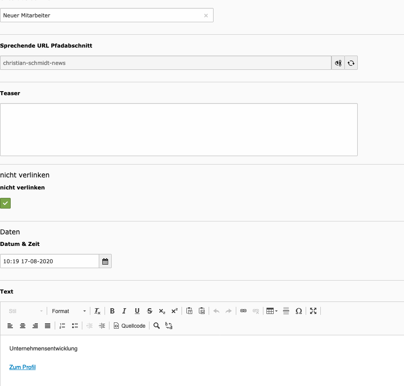Uncheck the "nicht verlinken" checkbox

[5, 203]
